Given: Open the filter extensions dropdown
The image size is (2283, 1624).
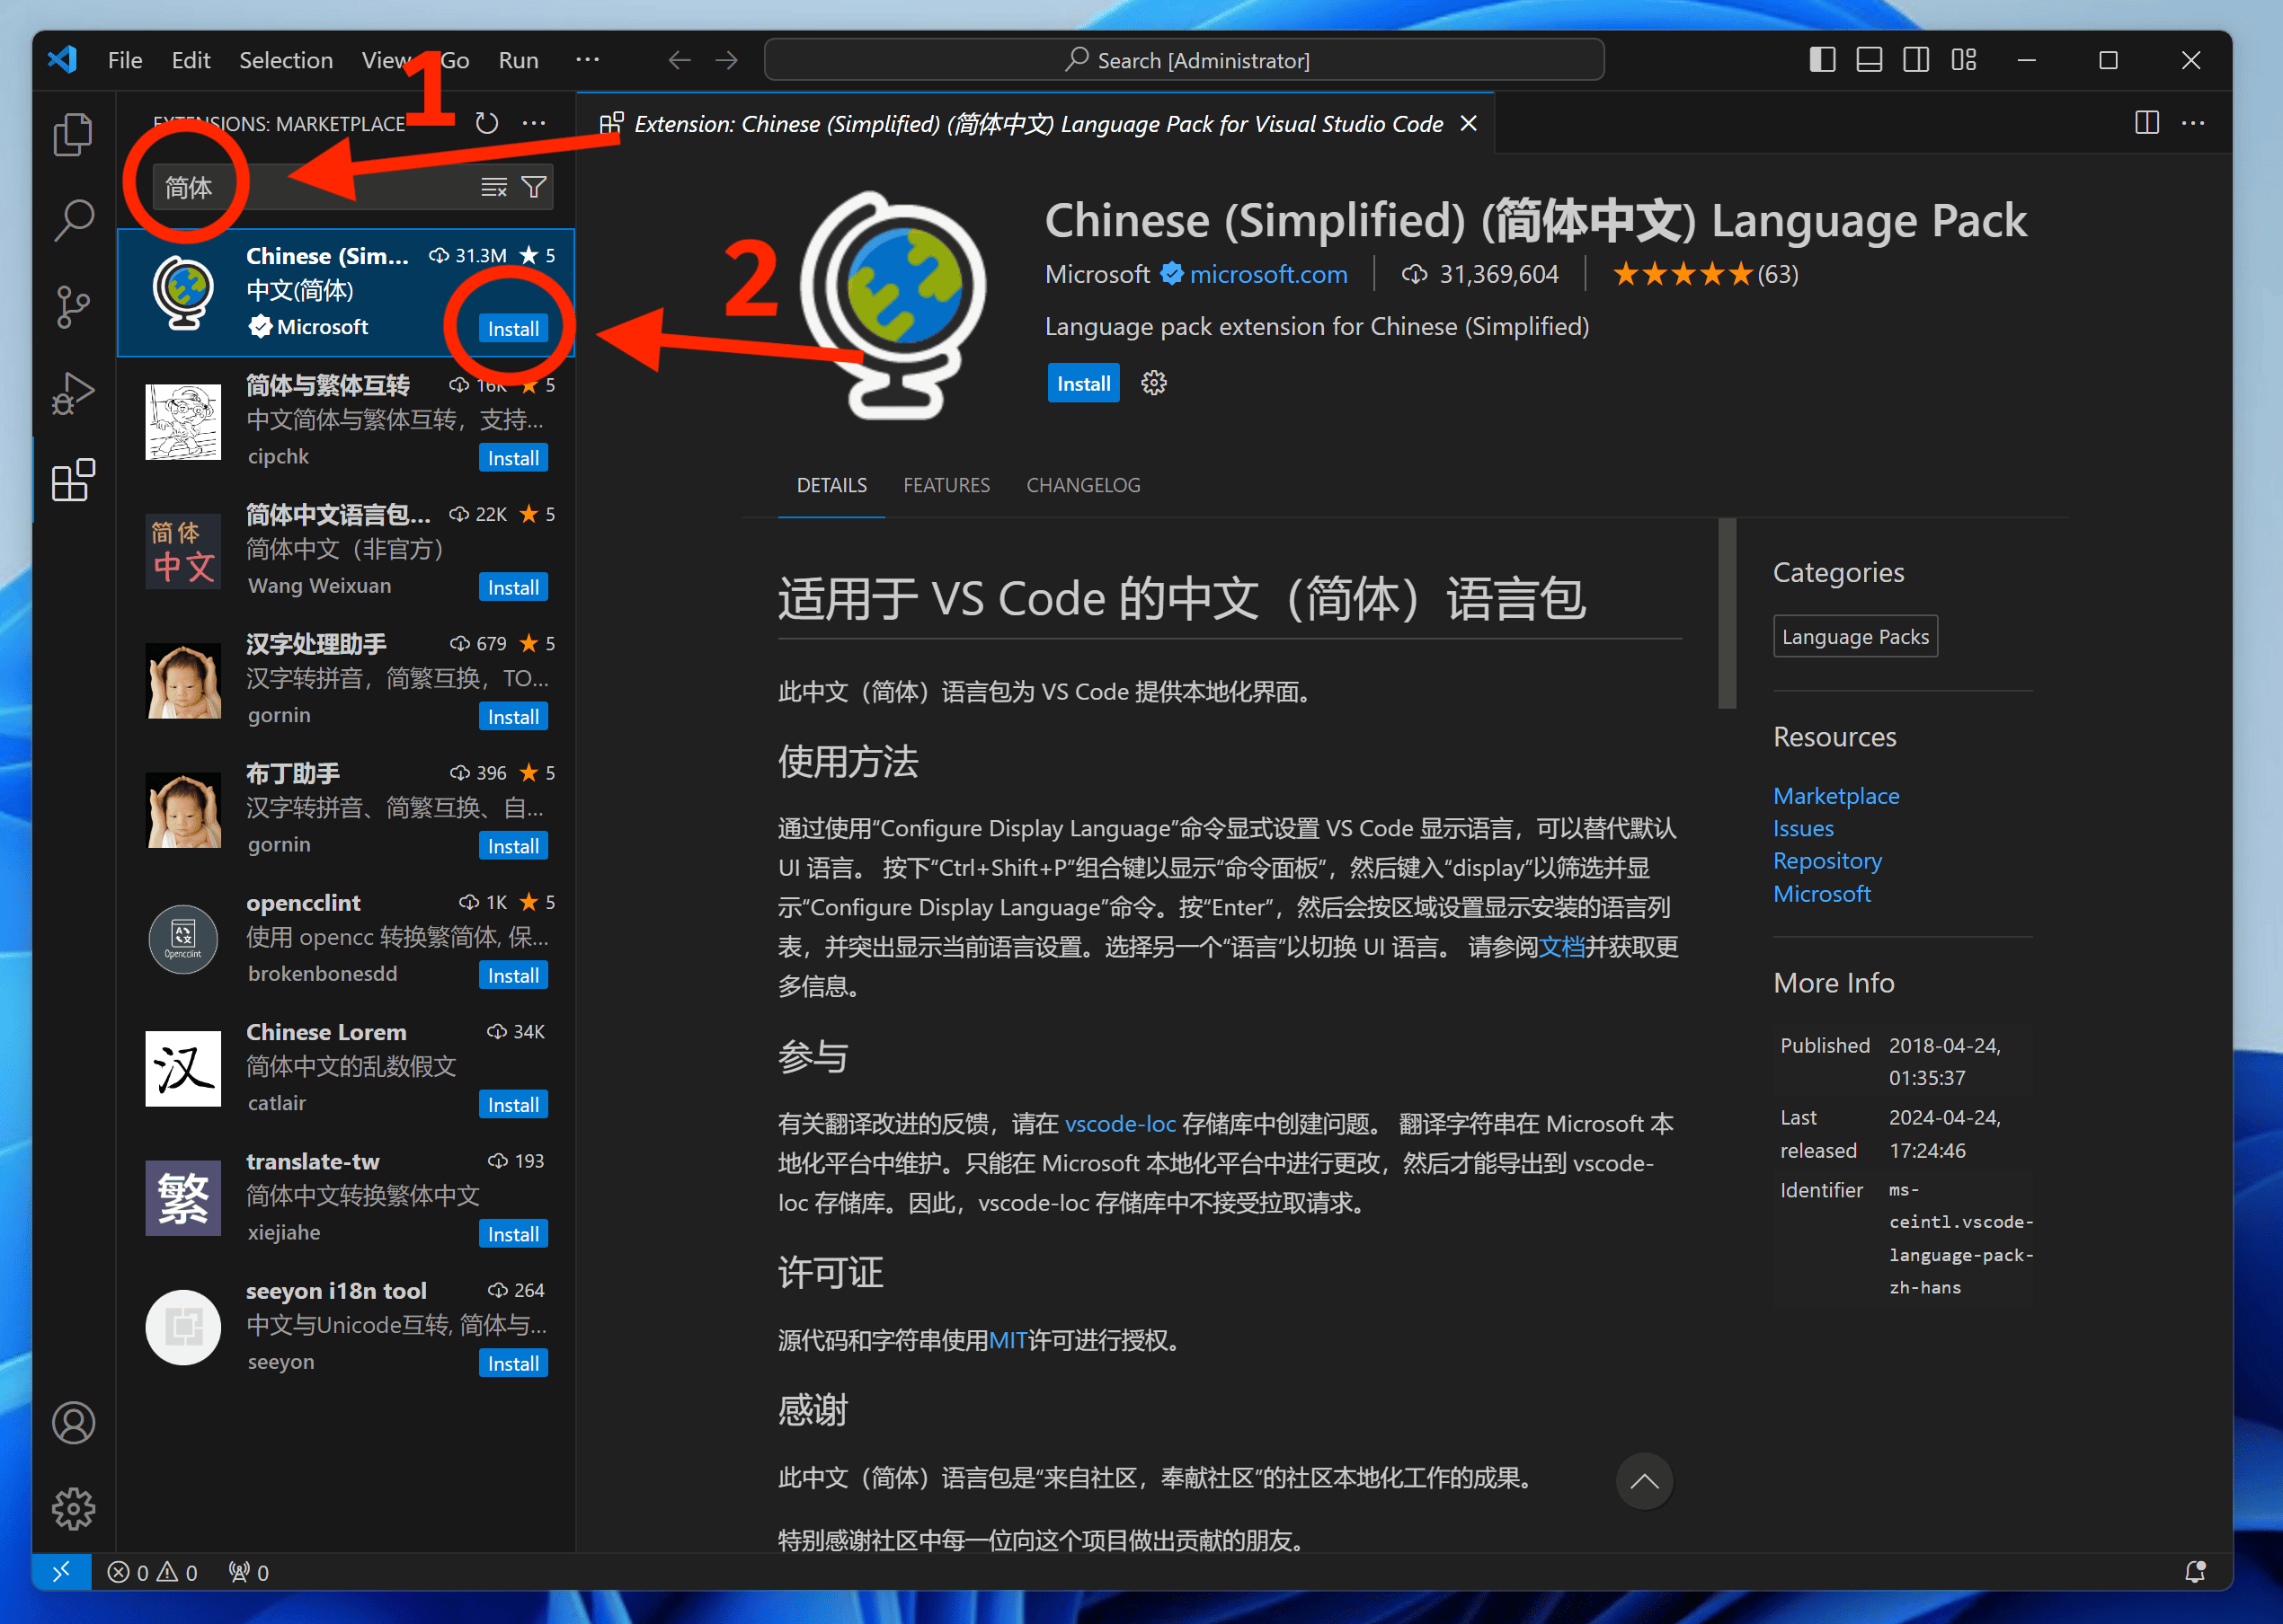Looking at the screenshot, I should [534, 187].
